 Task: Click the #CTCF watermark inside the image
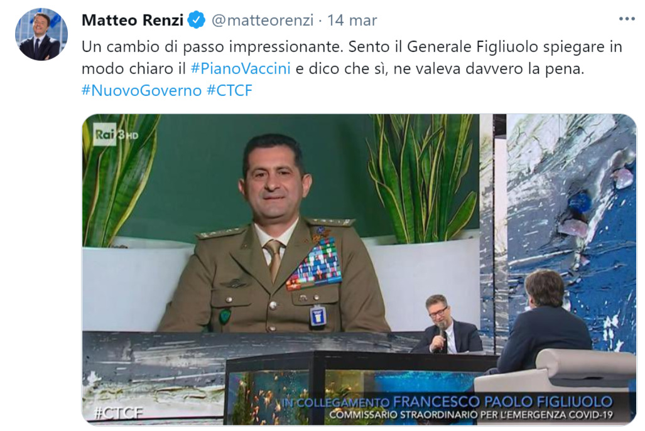(x=119, y=413)
